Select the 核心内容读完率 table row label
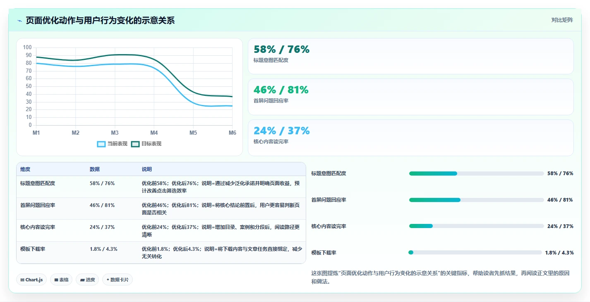The image size is (590, 302). click(x=38, y=227)
